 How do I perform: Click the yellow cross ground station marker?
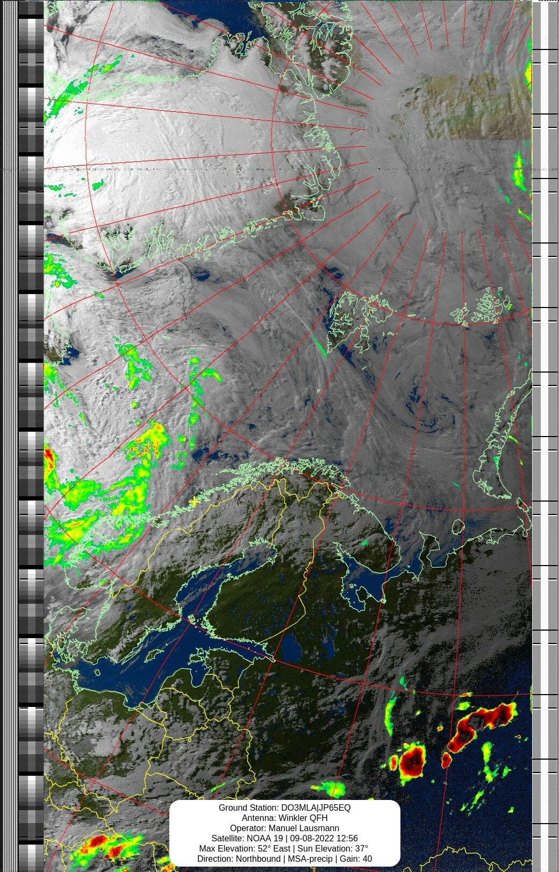point(194,502)
